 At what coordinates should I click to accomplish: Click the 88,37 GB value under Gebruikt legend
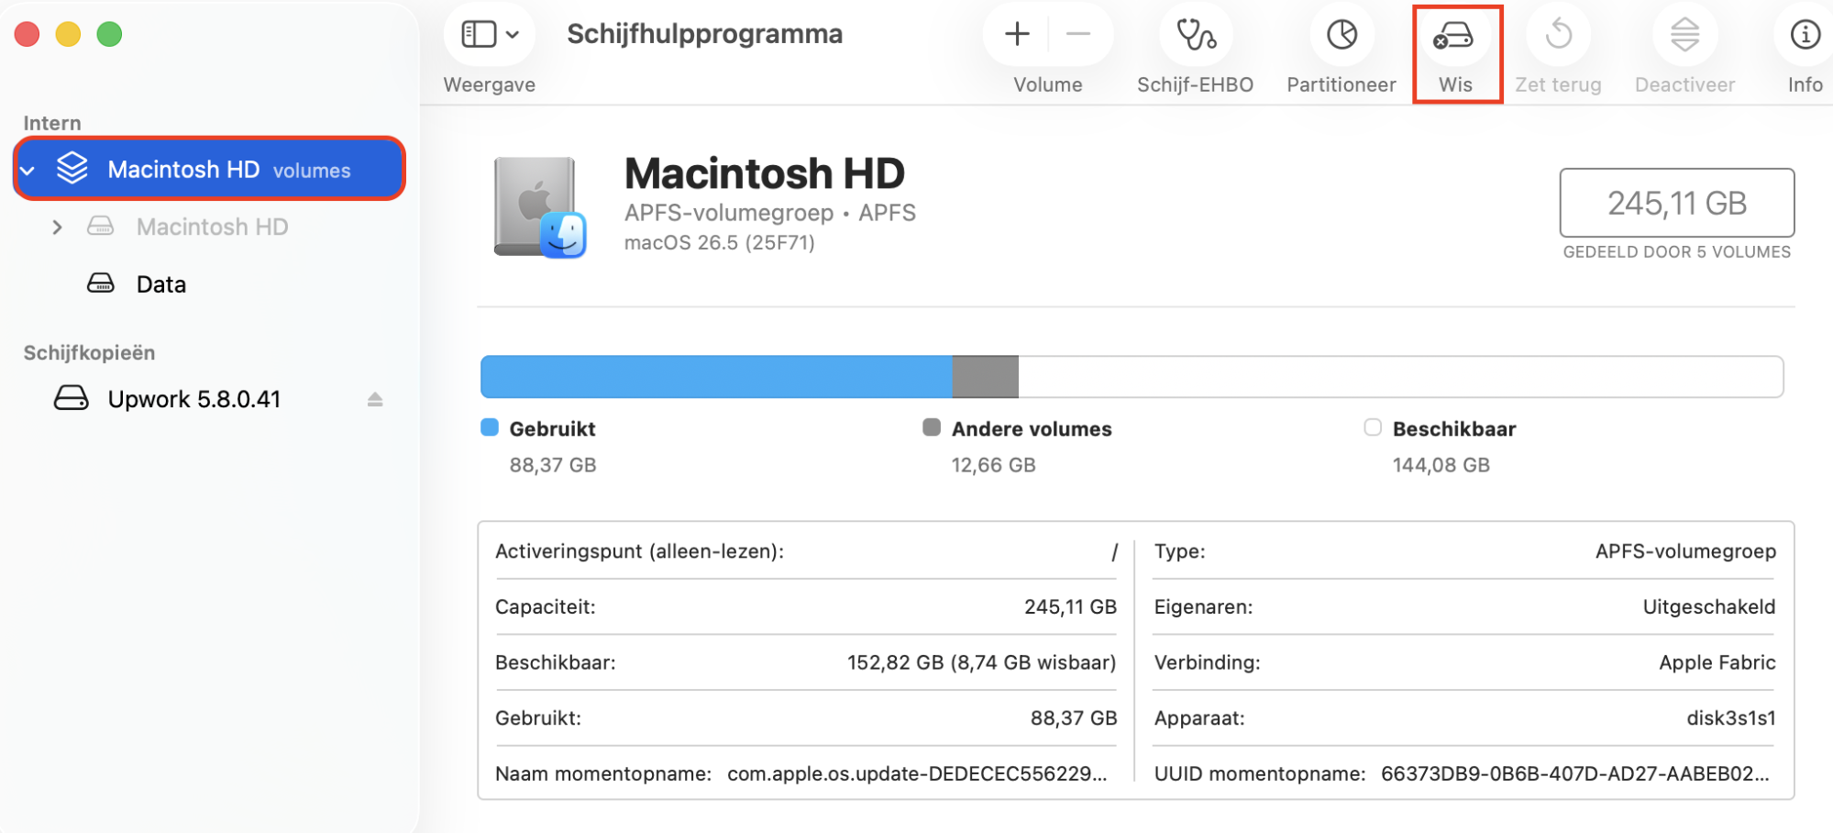553,465
